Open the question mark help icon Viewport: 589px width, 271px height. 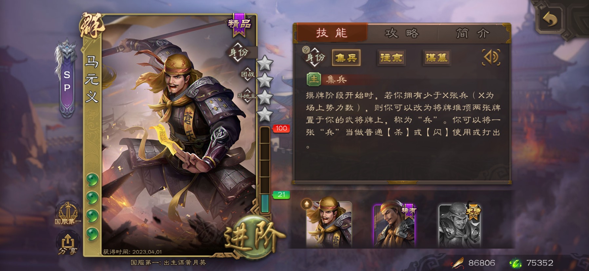[306, 50]
